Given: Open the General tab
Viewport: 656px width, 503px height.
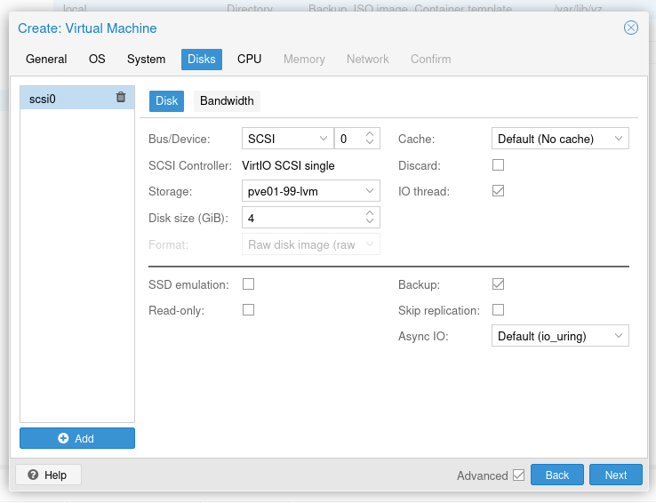Looking at the screenshot, I should pyautogui.click(x=46, y=59).
